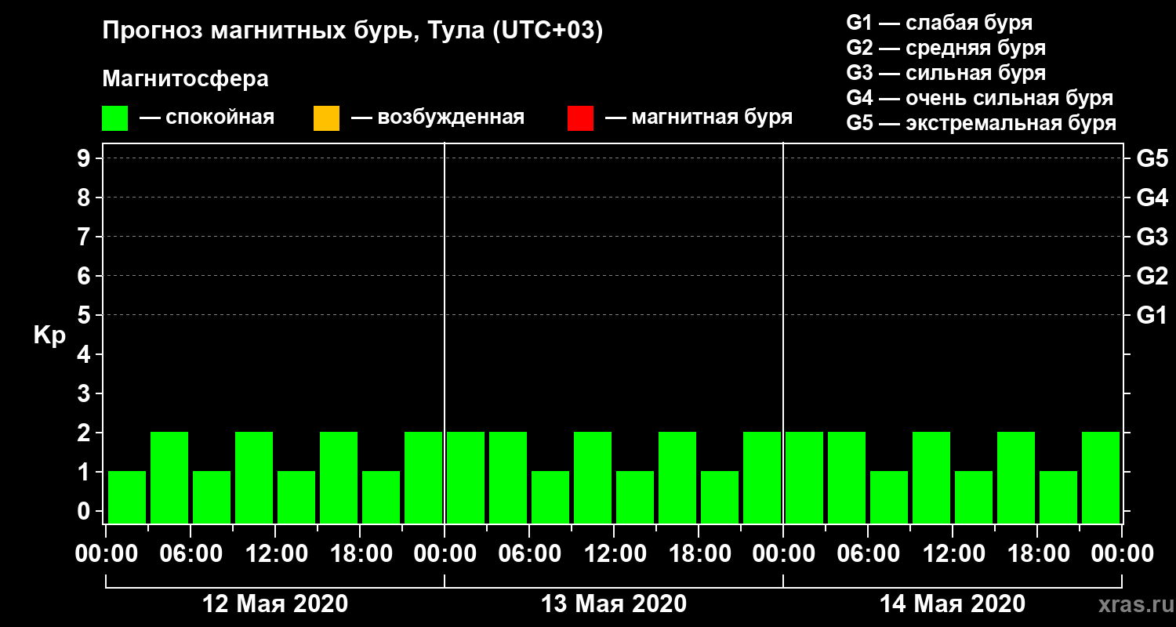
Task: Click the '00:00' label starting 14 Мая
Action: pos(783,554)
